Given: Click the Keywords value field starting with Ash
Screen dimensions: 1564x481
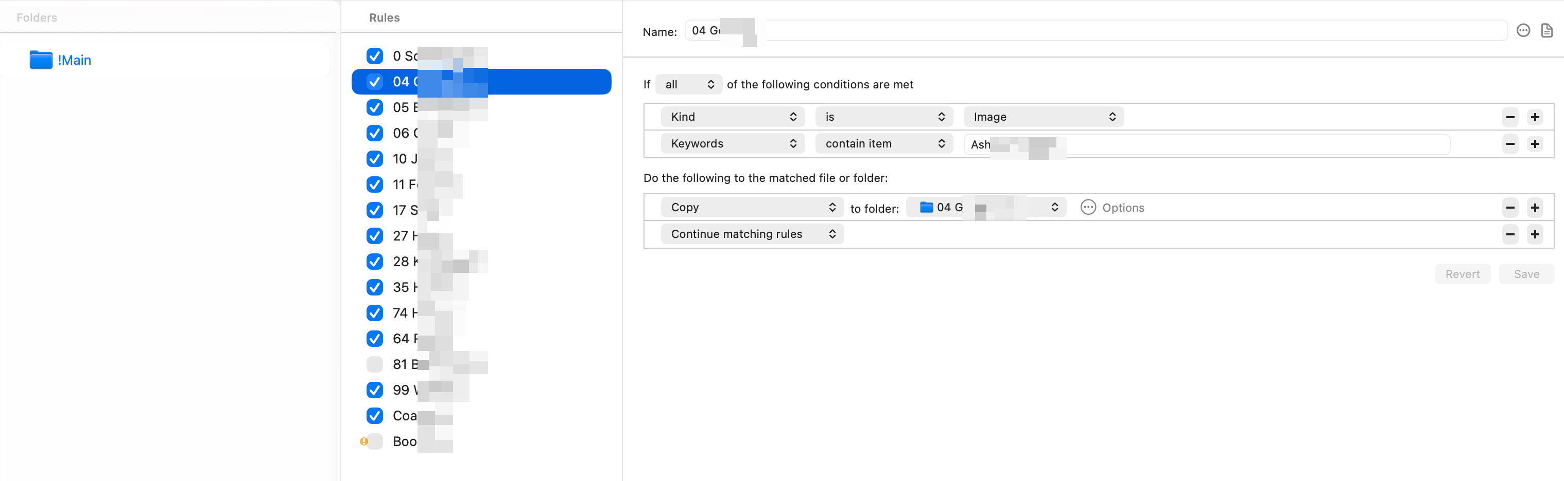Looking at the screenshot, I should click(x=1206, y=144).
